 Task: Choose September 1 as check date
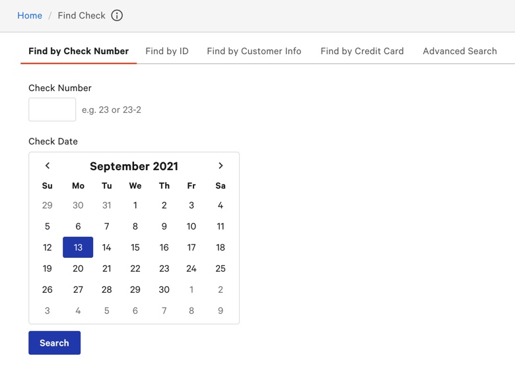click(135, 205)
